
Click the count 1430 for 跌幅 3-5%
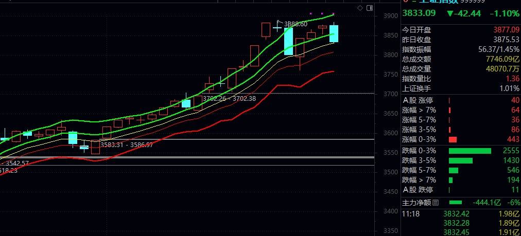511,160
